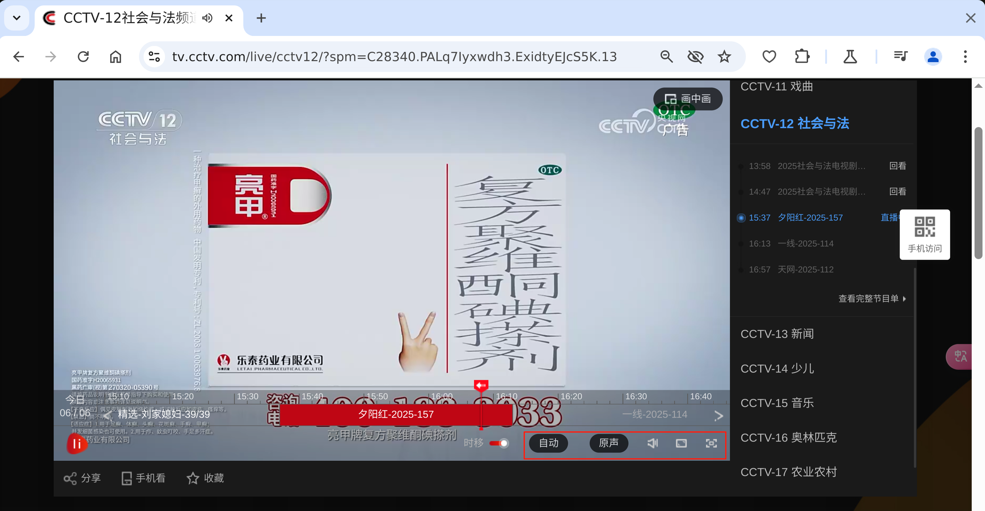The image size is (985, 511).
Task: Switch to CCTV-17 农业农村 channel
Action: tap(788, 472)
